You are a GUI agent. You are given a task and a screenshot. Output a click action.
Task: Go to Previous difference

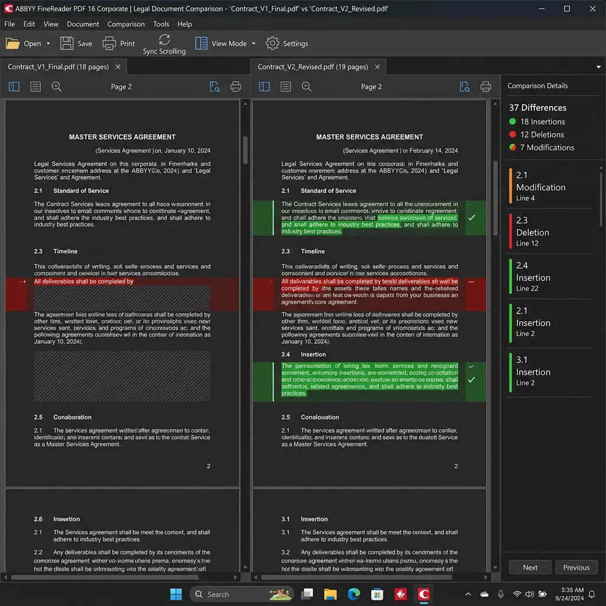tap(576, 568)
